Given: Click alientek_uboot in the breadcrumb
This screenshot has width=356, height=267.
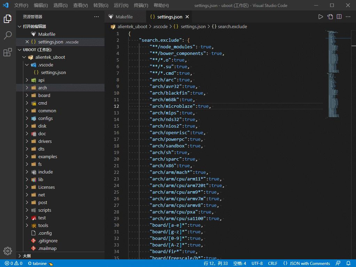Looking at the screenshot, I should tap(132, 27).
